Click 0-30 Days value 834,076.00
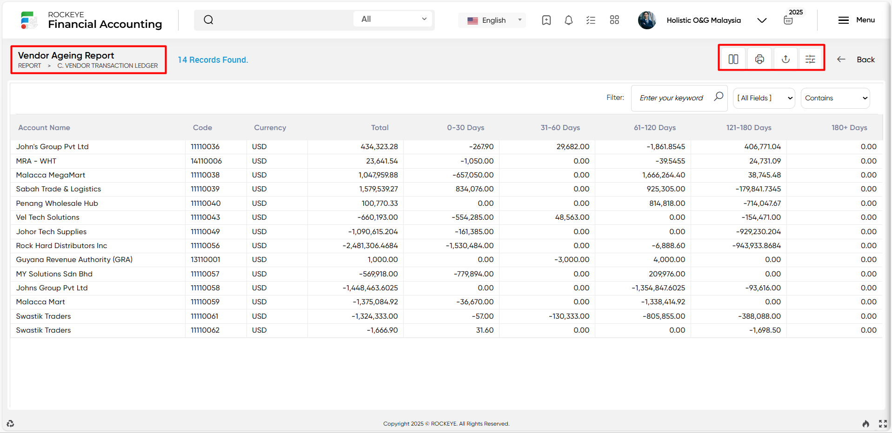The image size is (892, 433). click(x=474, y=189)
